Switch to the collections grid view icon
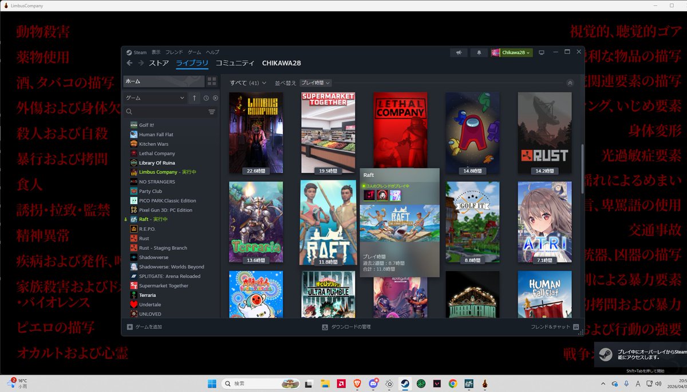Screen dimensions: 687x392 coord(212,81)
